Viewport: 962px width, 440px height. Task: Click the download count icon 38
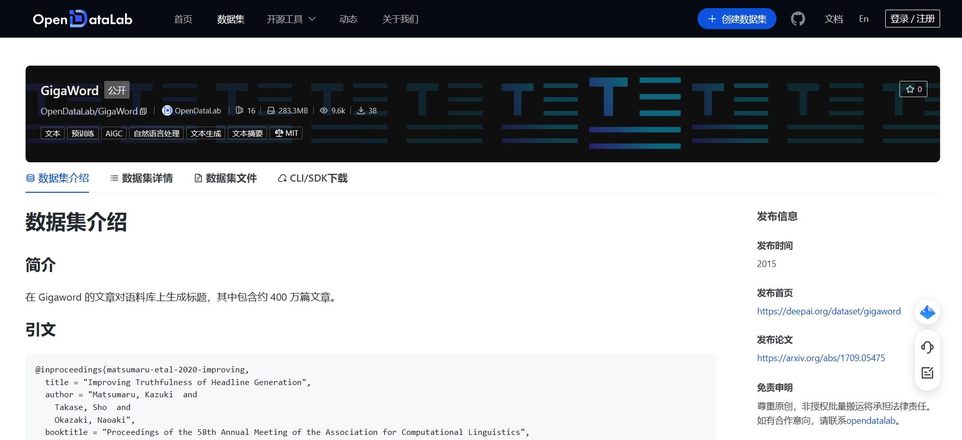(x=361, y=110)
